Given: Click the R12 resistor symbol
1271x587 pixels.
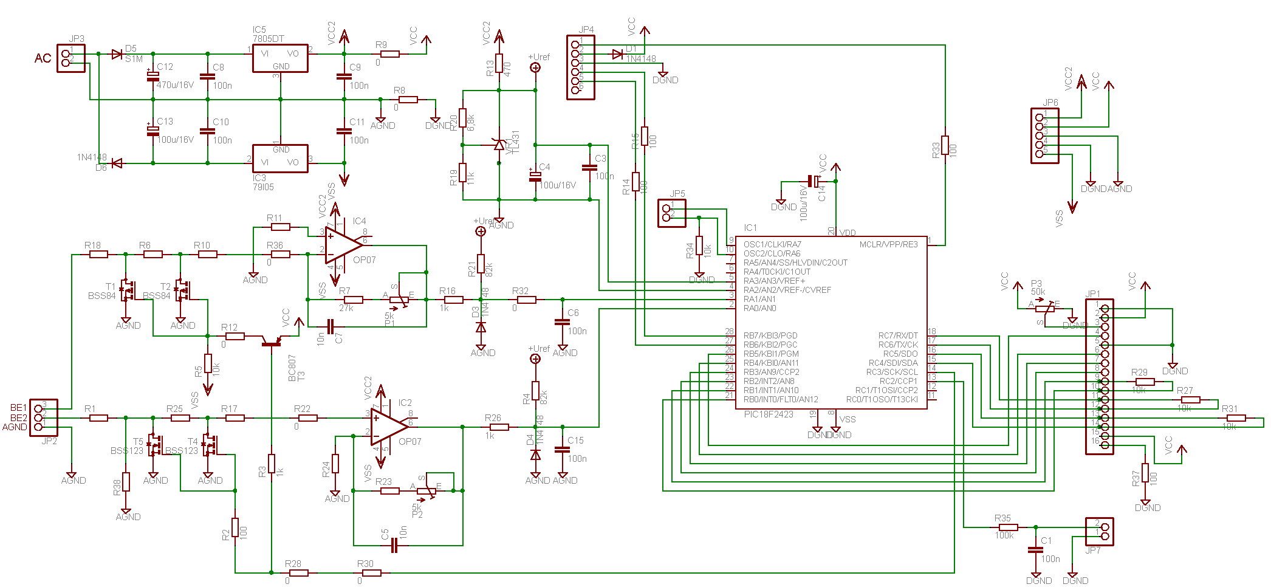Looking at the screenshot, I should (235, 336).
